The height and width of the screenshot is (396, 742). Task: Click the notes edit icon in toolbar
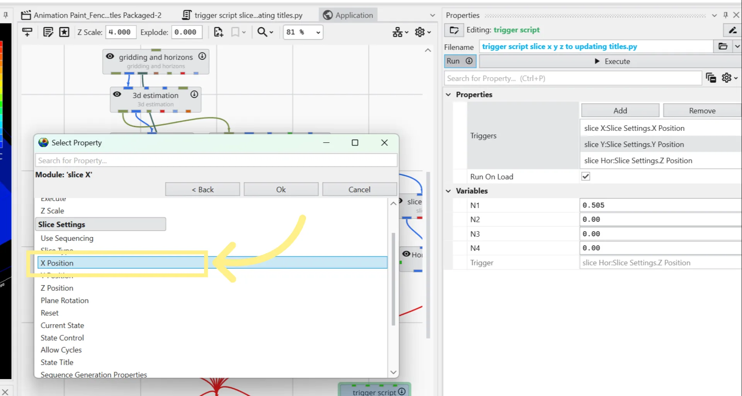click(x=48, y=32)
